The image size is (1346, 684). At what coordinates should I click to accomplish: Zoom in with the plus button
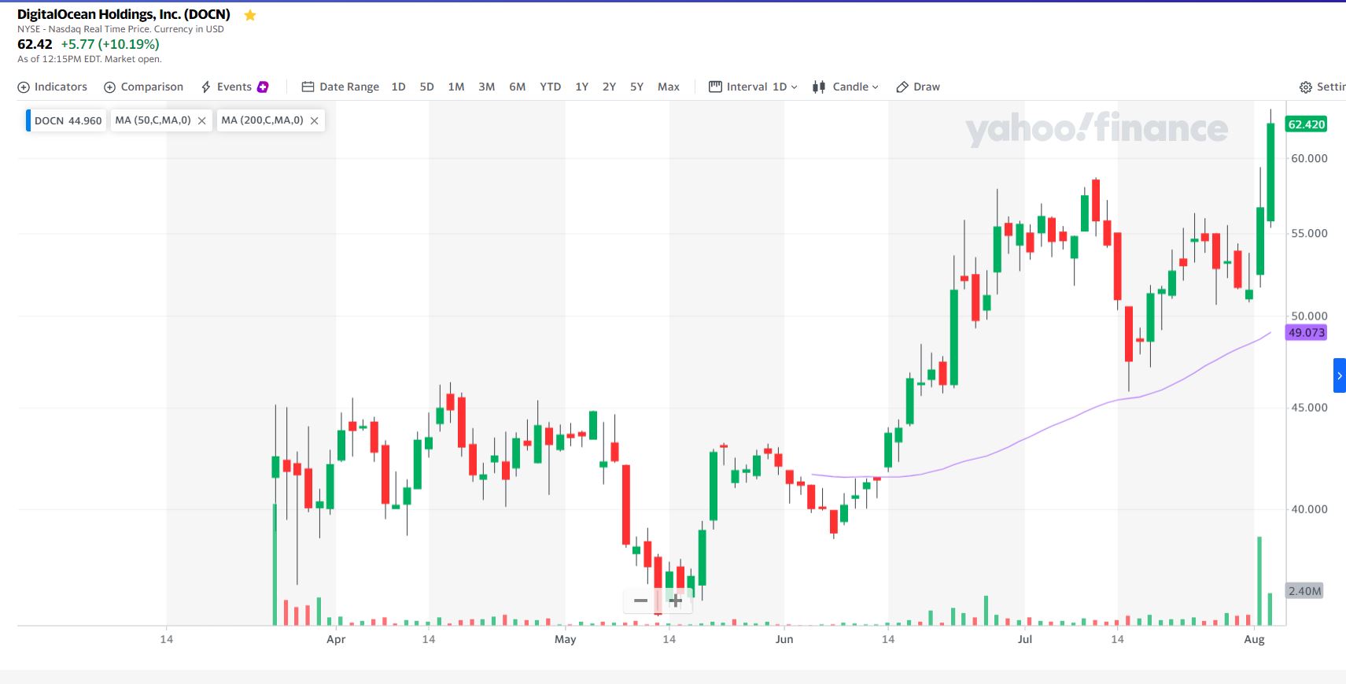coord(675,601)
